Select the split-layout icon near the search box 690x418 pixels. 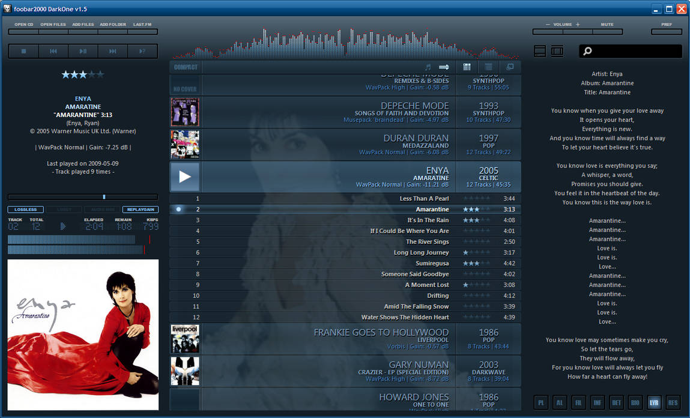pyautogui.click(x=557, y=51)
